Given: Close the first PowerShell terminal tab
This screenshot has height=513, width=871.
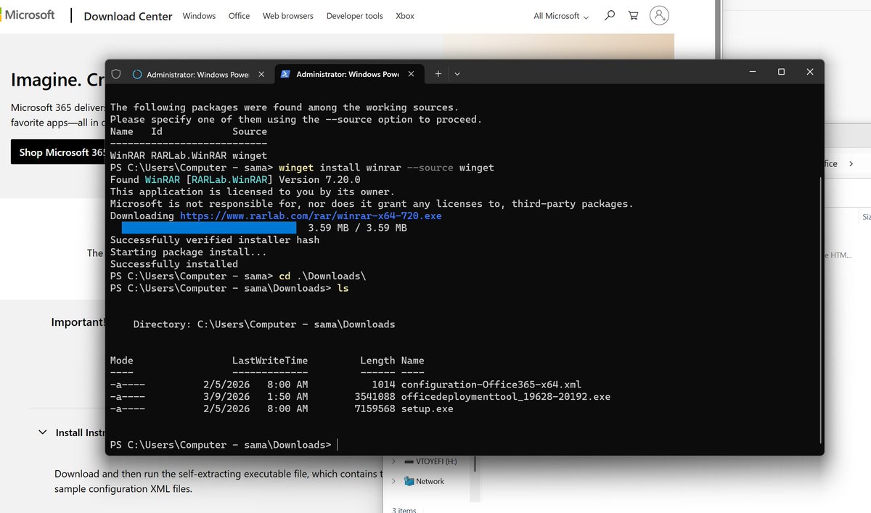Looking at the screenshot, I should point(263,74).
